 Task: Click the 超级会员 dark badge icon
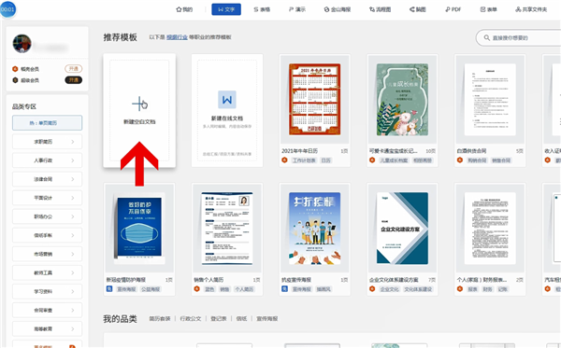tap(15, 80)
